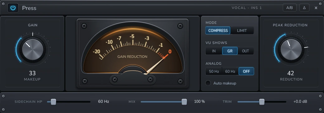324x113 pixels.
Task: Select LIMIT mode
Action: [x=242, y=31]
